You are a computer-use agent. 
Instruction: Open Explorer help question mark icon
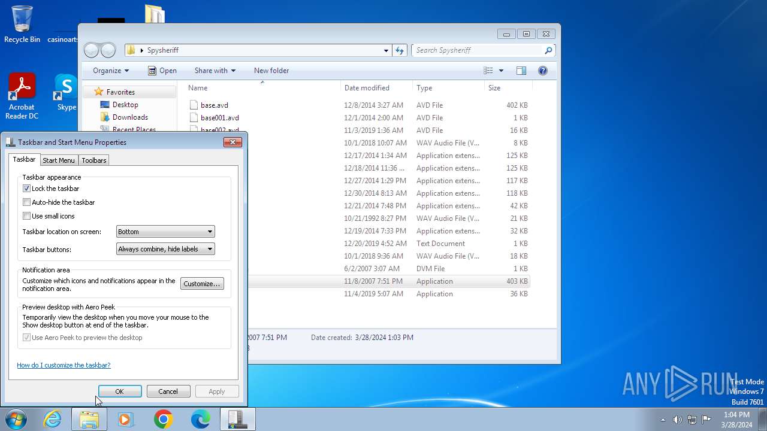(x=543, y=71)
